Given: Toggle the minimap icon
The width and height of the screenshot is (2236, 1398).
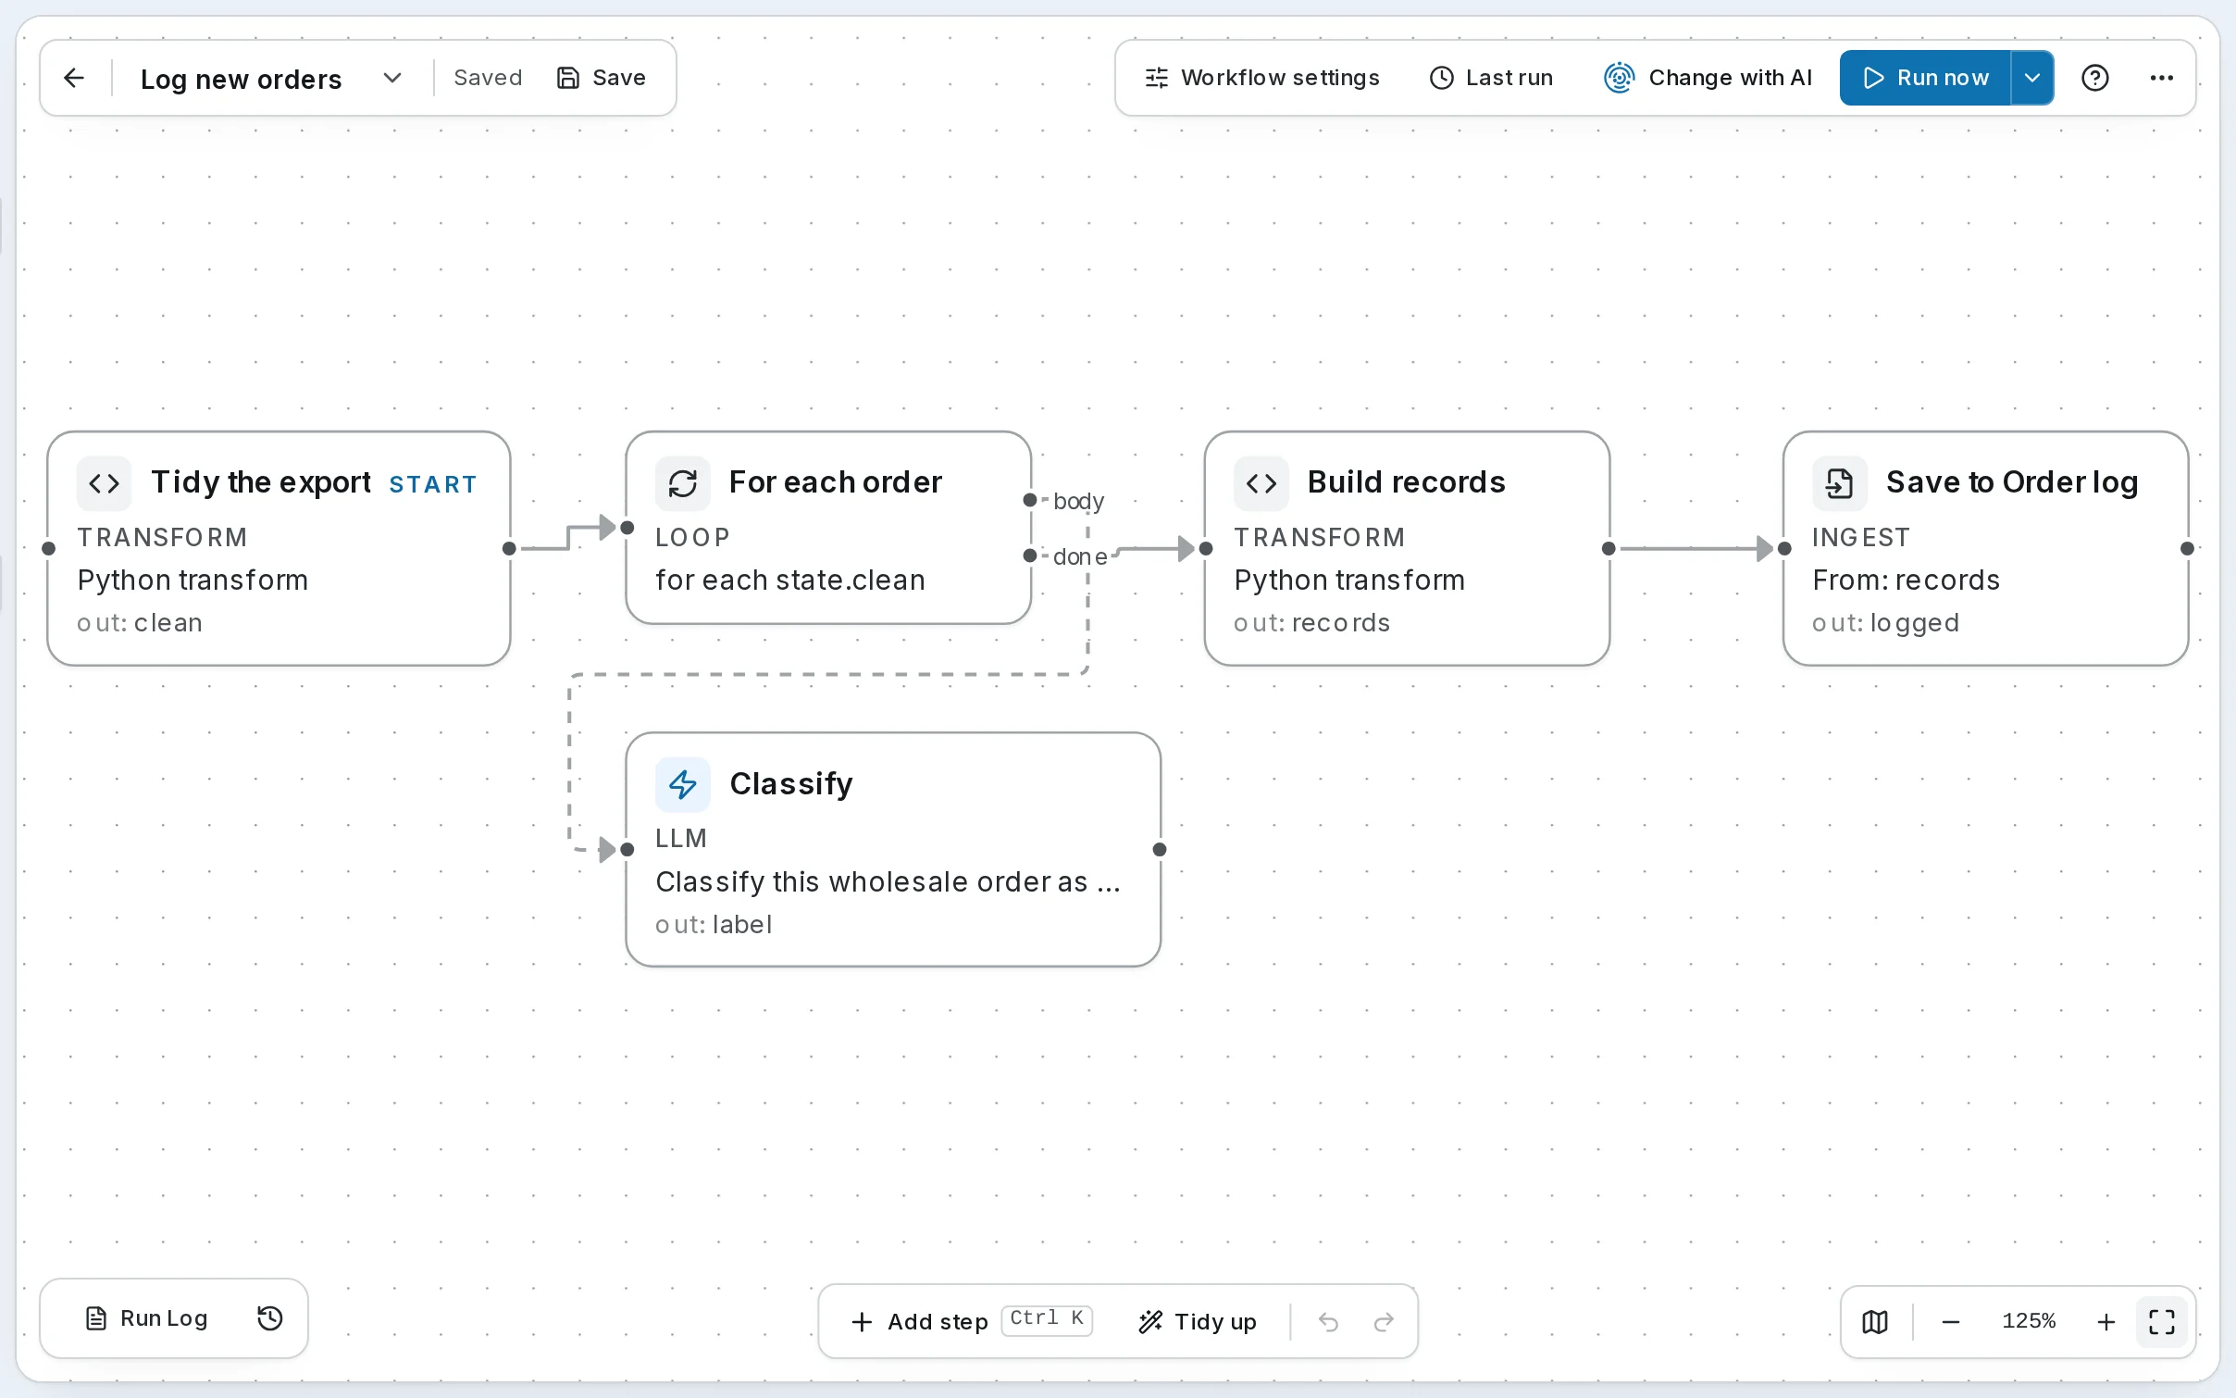Looking at the screenshot, I should (x=1875, y=1321).
